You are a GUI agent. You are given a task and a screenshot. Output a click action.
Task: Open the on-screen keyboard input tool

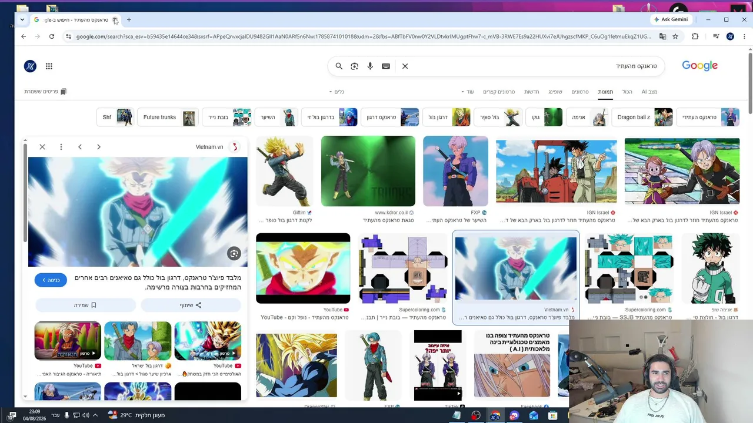click(386, 66)
